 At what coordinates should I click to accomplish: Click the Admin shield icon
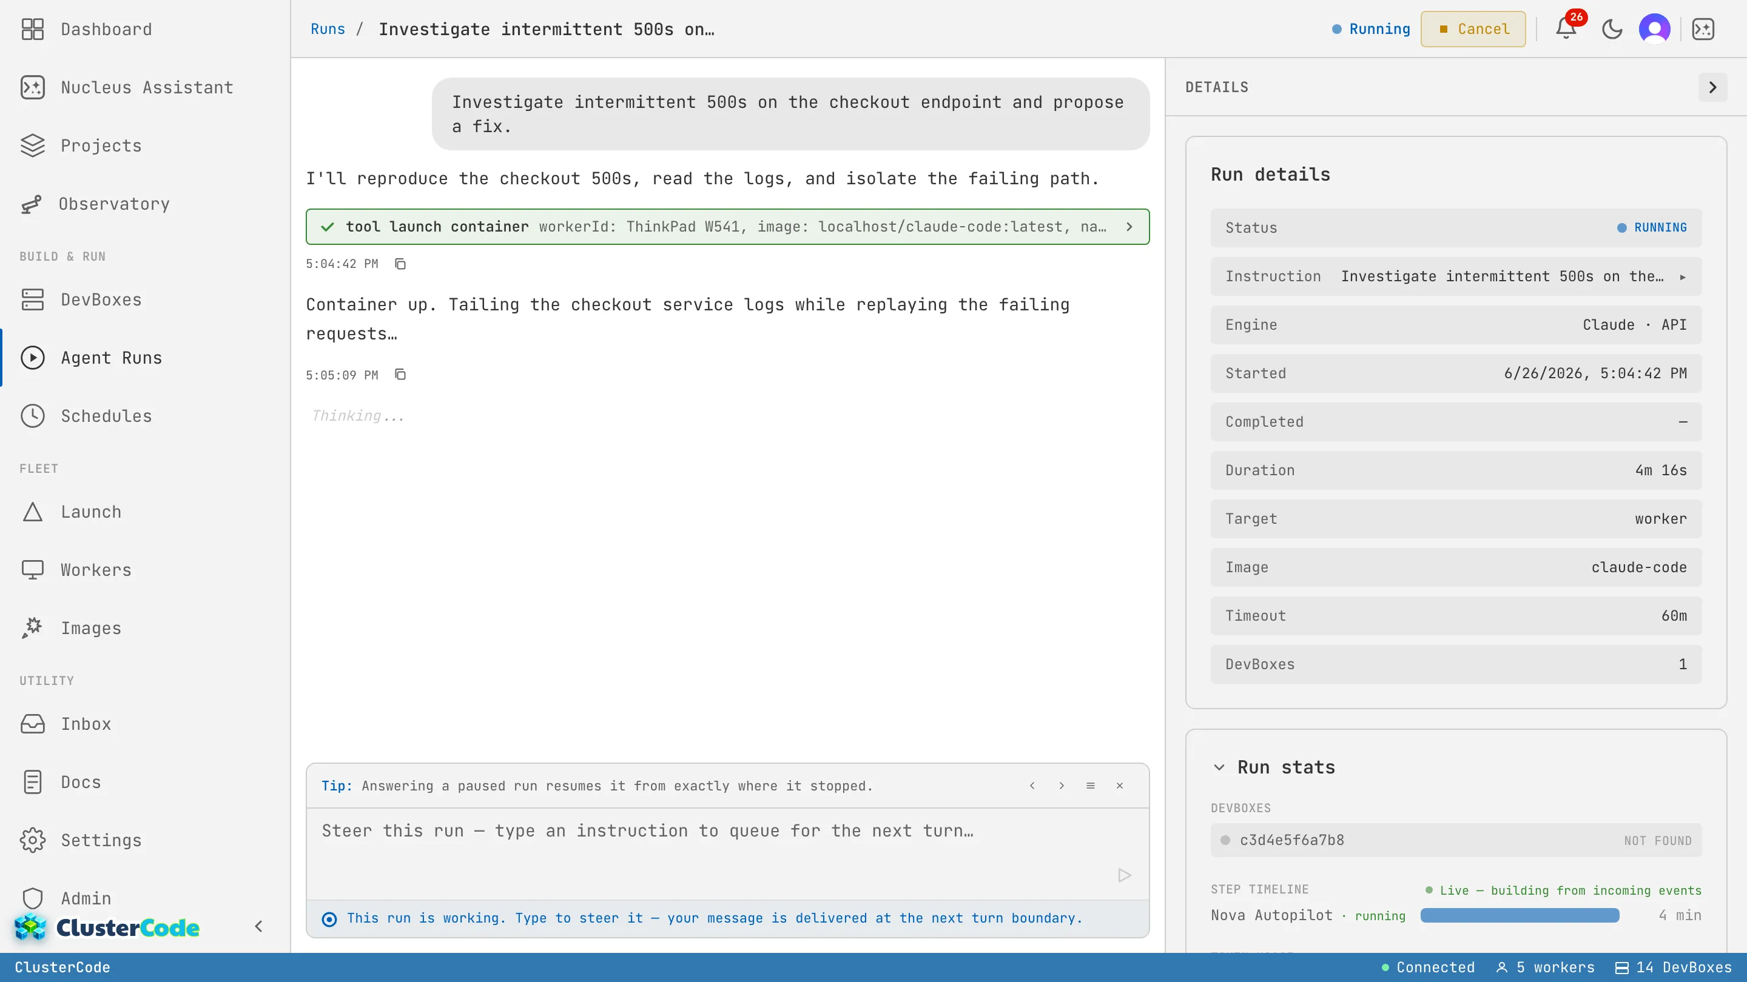(x=33, y=898)
